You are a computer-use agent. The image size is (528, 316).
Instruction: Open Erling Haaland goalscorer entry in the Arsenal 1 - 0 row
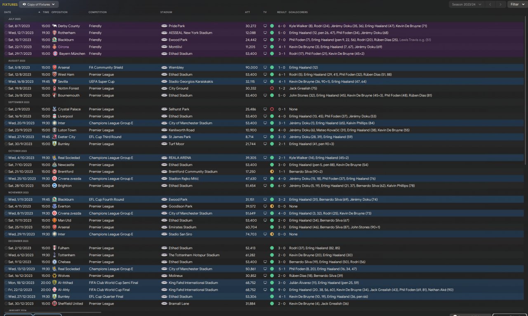[x=303, y=68]
